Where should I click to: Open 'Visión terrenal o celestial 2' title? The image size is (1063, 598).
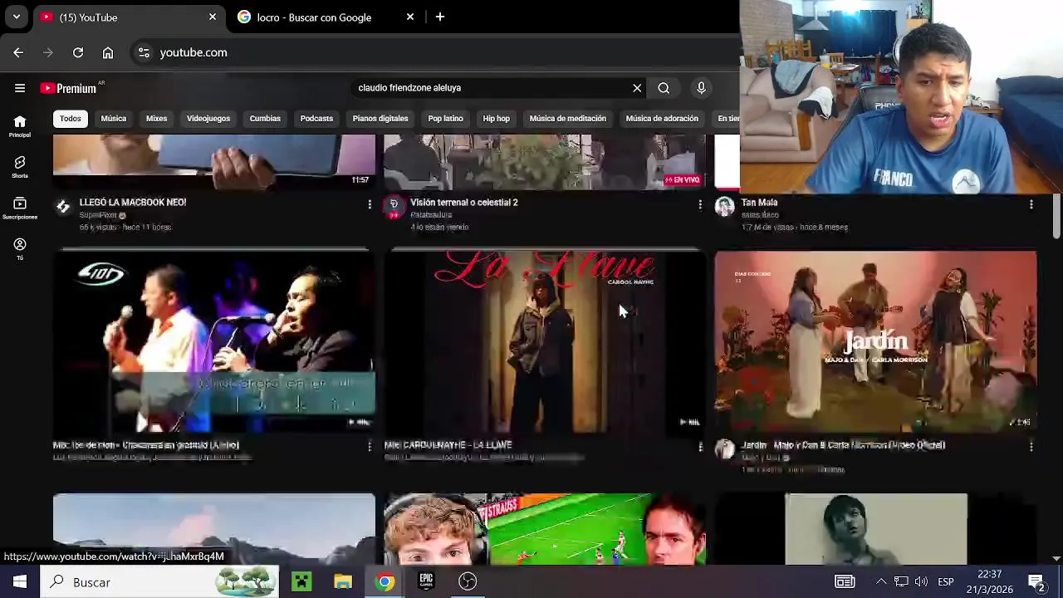tap(463, 203)
